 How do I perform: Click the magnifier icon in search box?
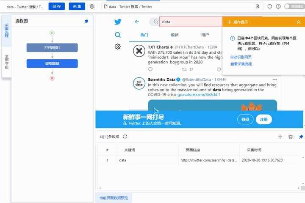point(155,22)
